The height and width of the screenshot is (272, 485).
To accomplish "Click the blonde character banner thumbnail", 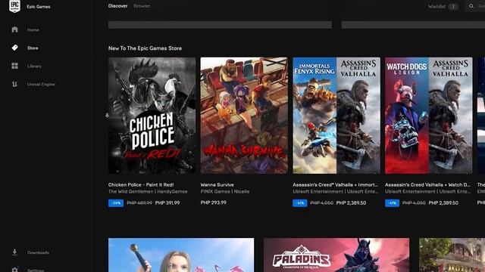I will click(x=181, y=255).
